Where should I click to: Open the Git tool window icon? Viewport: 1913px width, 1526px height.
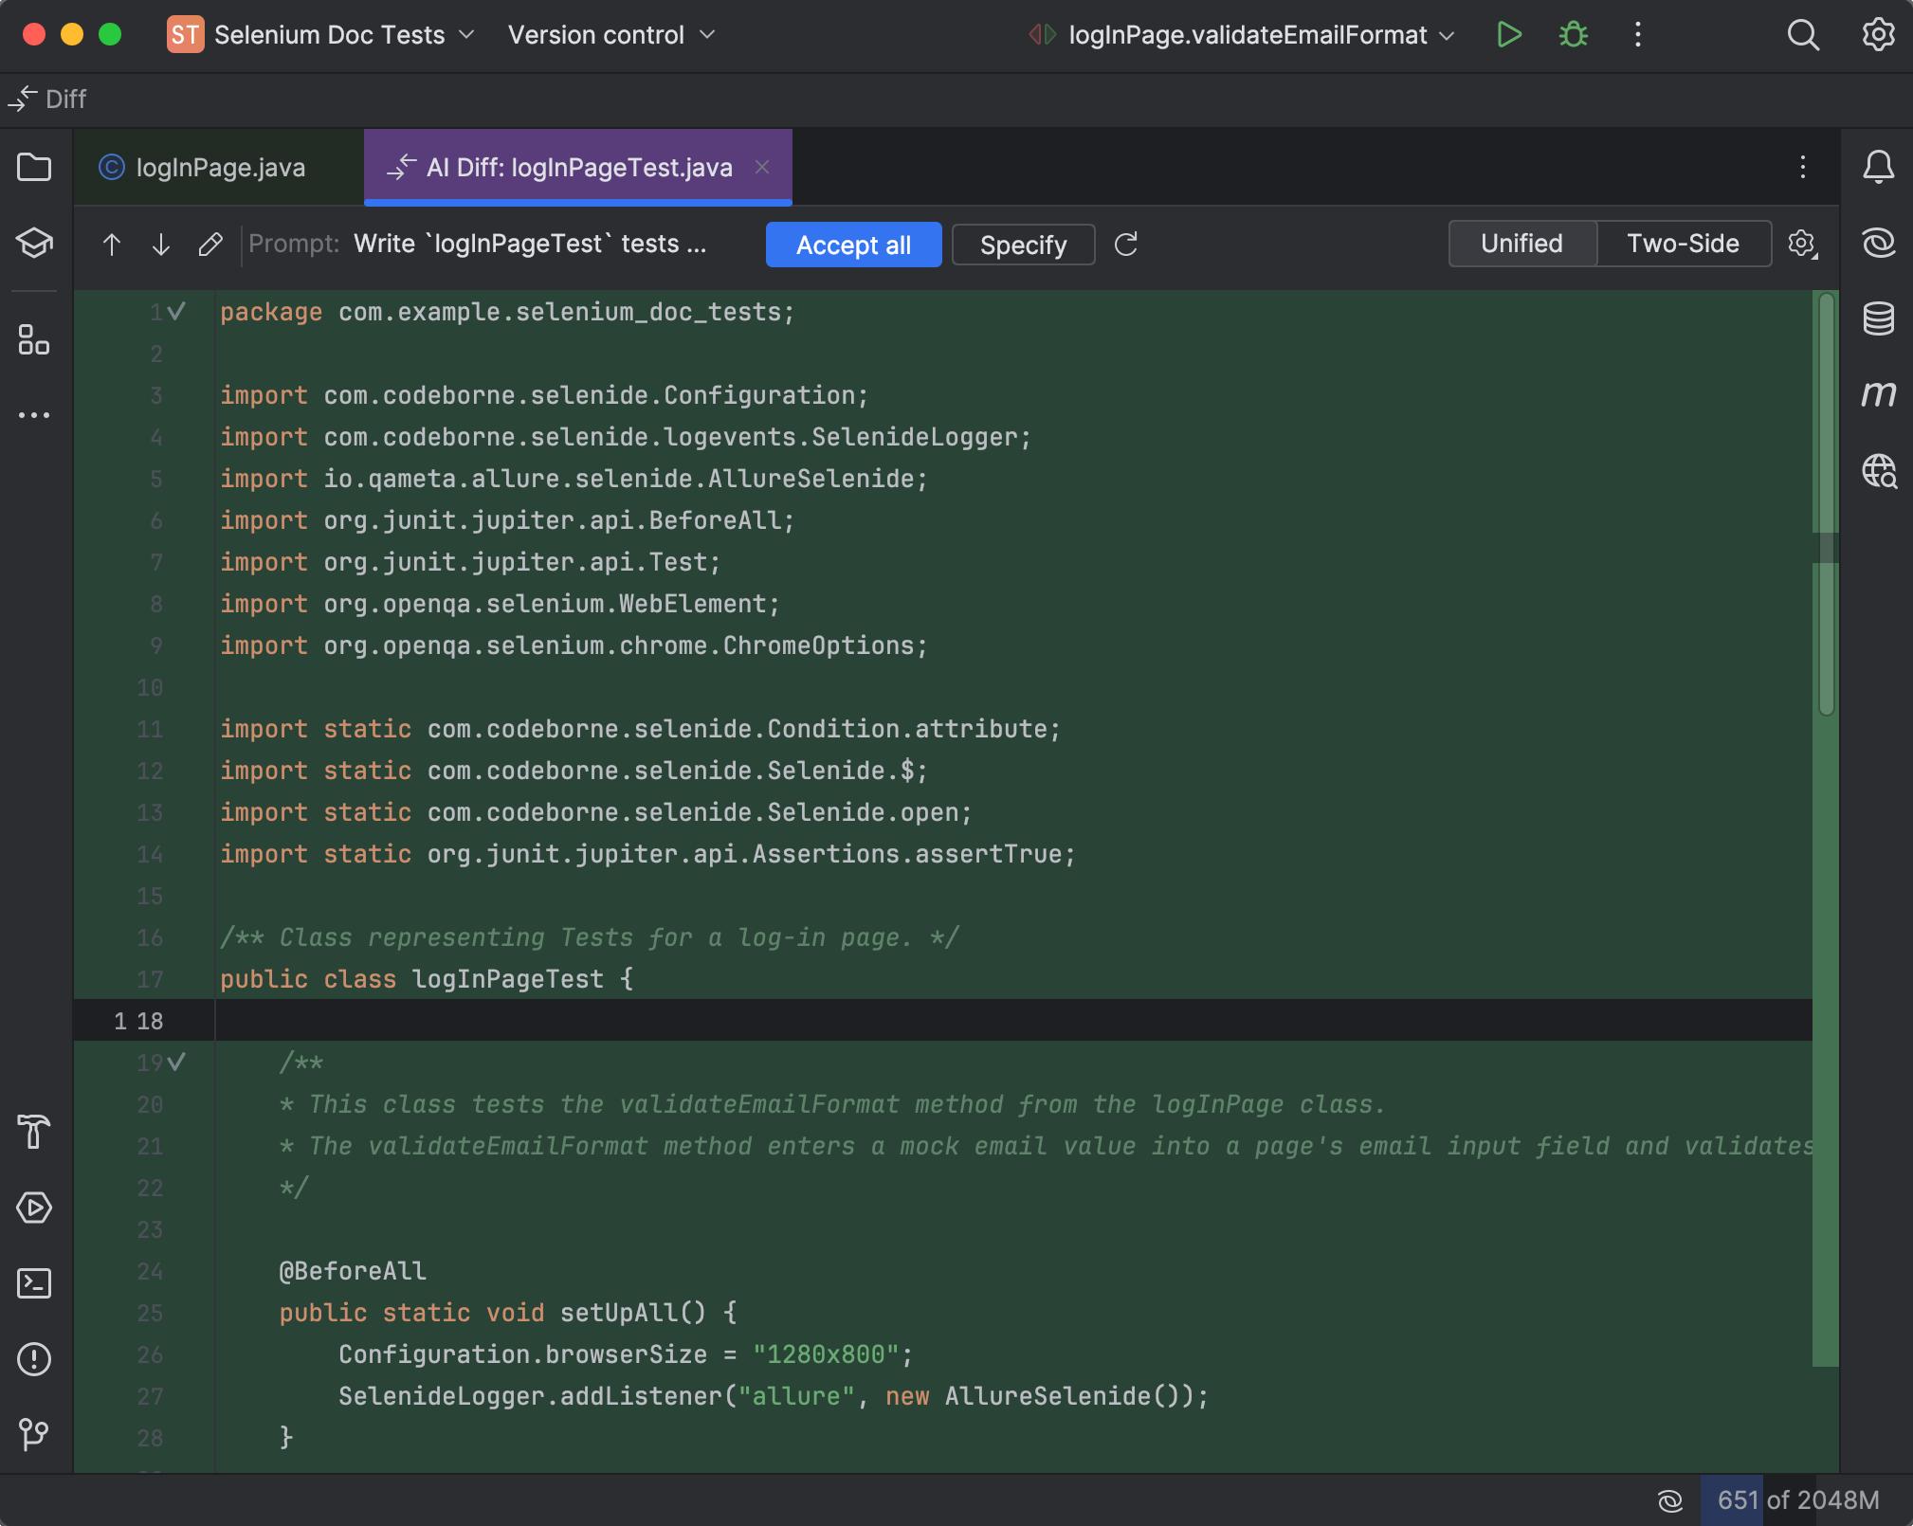point(34,1433)
